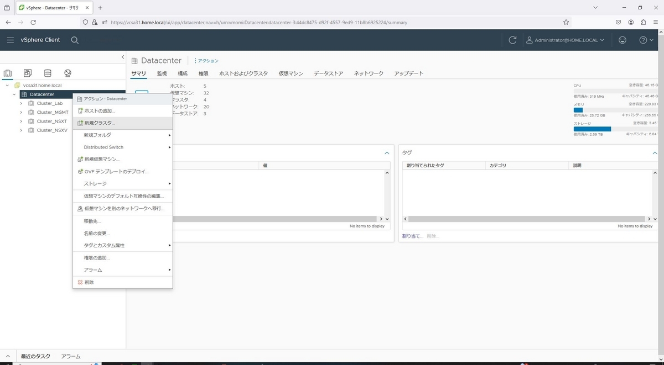Choose ホストの追加 from context menu

tap(123, 110)
